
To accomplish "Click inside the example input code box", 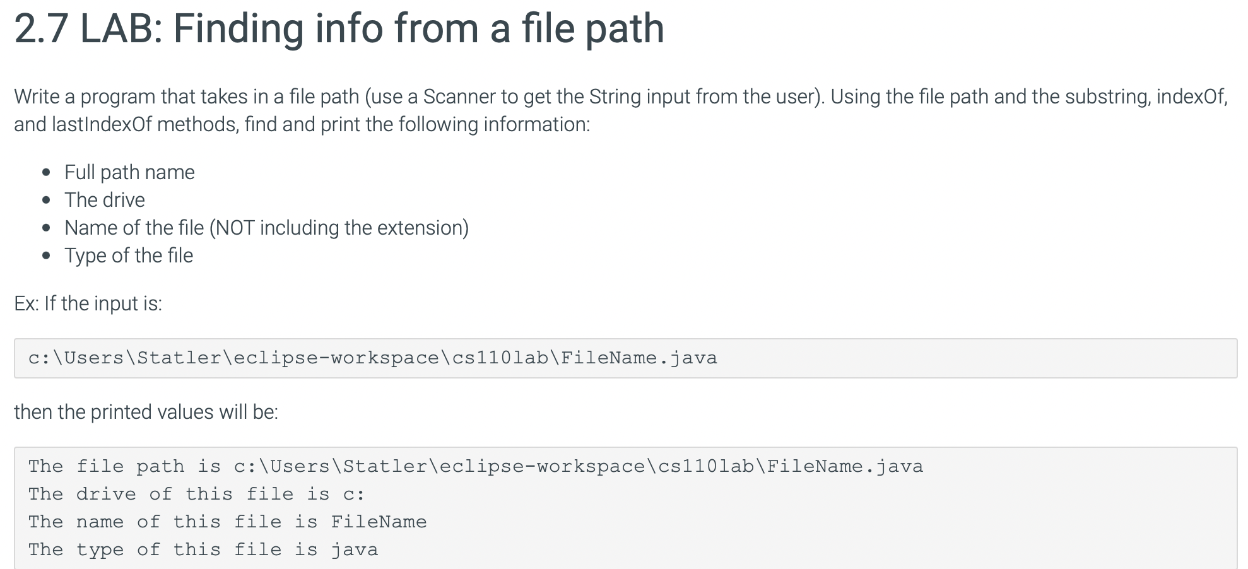I will [x=625, y=358].
